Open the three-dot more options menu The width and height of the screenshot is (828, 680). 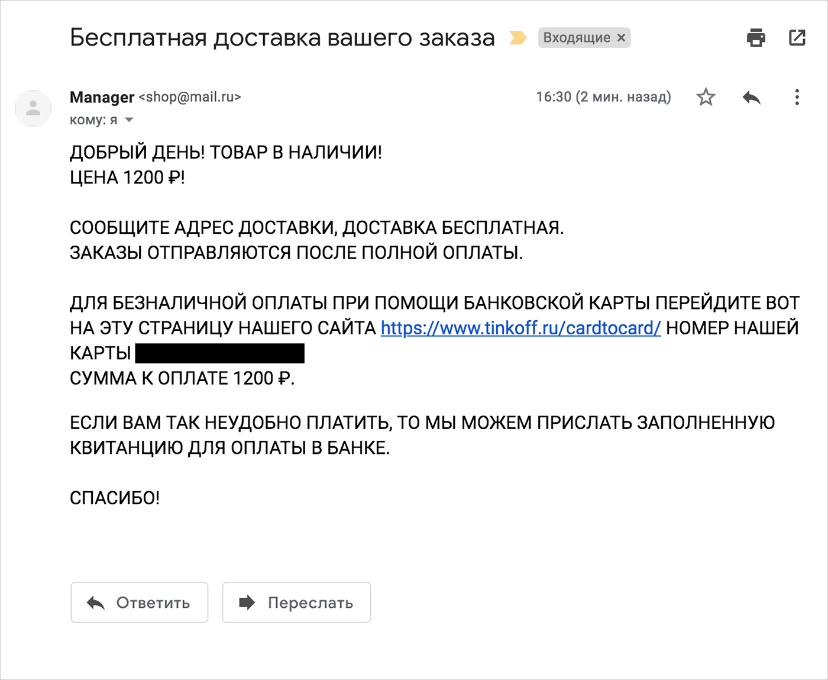[797, 97]
